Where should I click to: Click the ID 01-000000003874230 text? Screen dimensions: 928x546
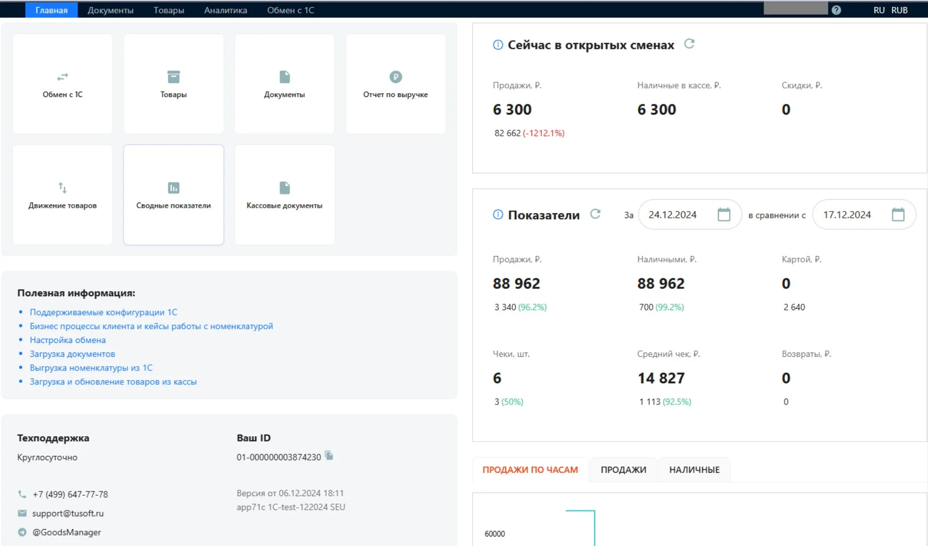(x=279, y=457)
